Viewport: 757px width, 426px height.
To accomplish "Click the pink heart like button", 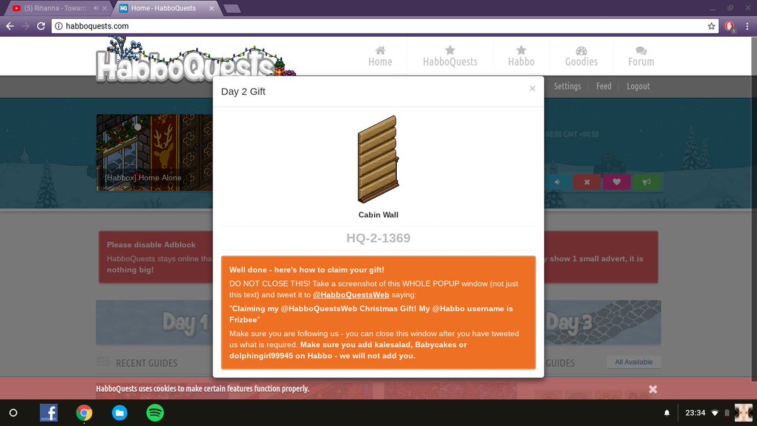I will coord(616,182).
